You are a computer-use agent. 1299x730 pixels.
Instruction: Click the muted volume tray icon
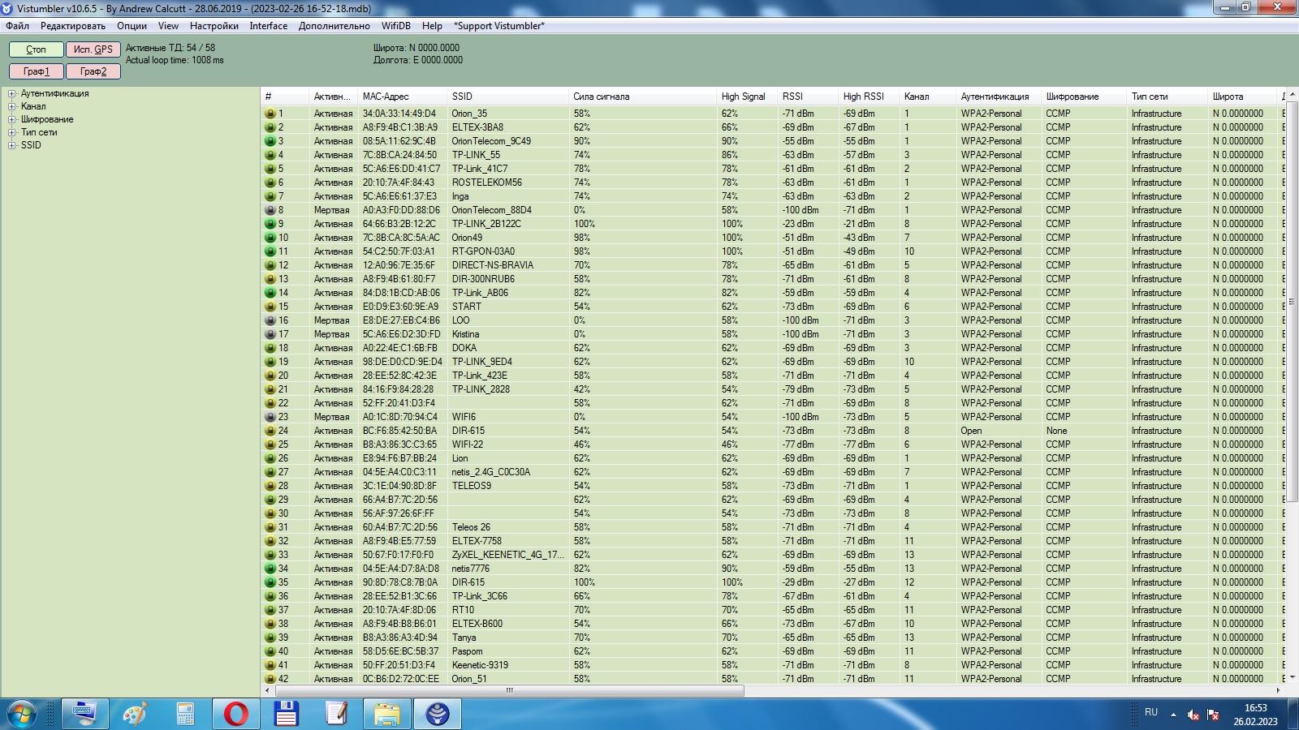coord(1193,715)
